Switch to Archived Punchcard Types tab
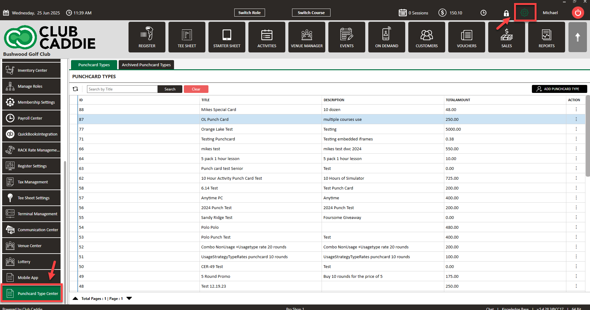 [146, 65]
